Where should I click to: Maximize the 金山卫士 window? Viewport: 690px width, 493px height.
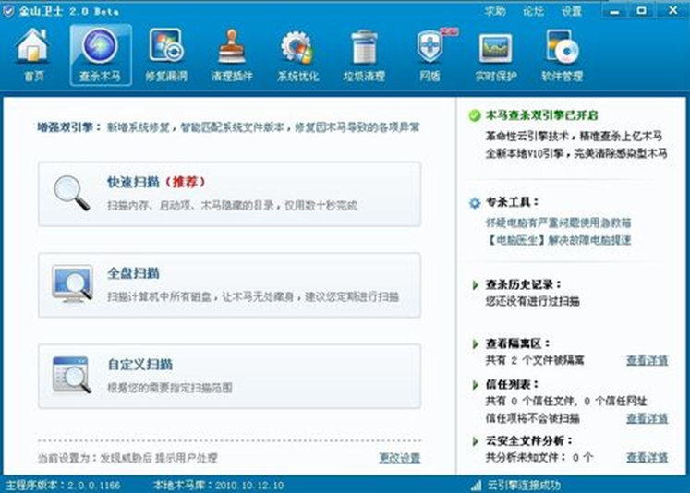coord(642,10)
